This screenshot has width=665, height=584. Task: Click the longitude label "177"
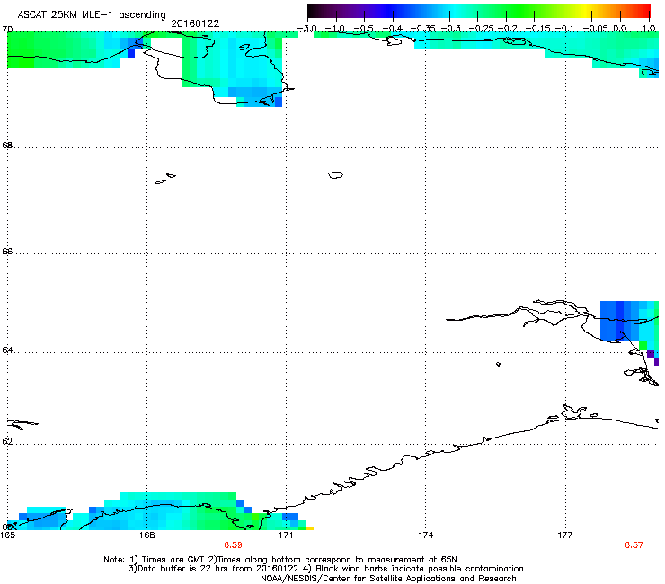(565, 535)
